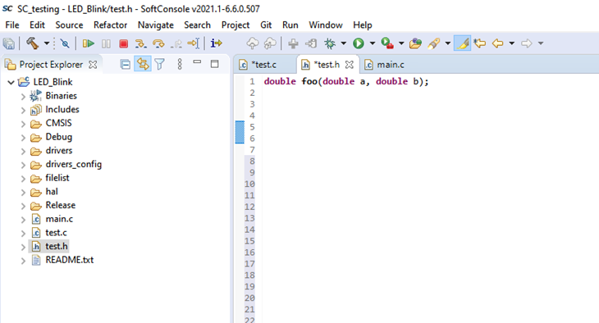
Task: Open the Refactor menu
Action: pos(110,25)
